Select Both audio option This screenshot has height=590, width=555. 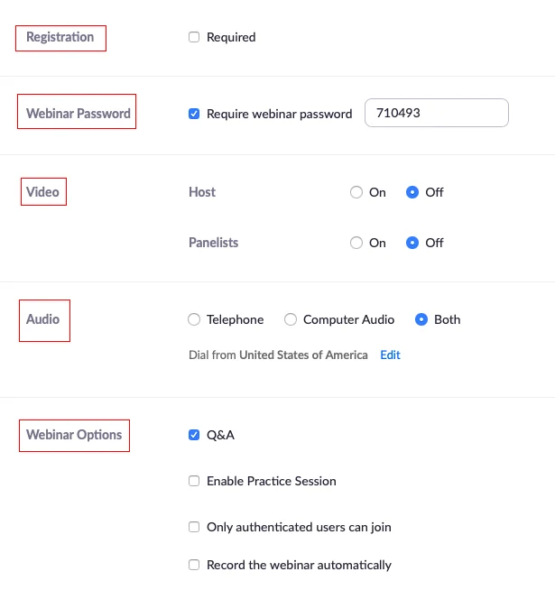(421, 319)
